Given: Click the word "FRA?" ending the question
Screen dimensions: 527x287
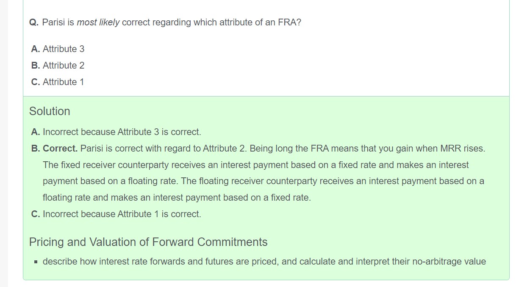Looking at the screenshot, I should [x=289, y=22].
